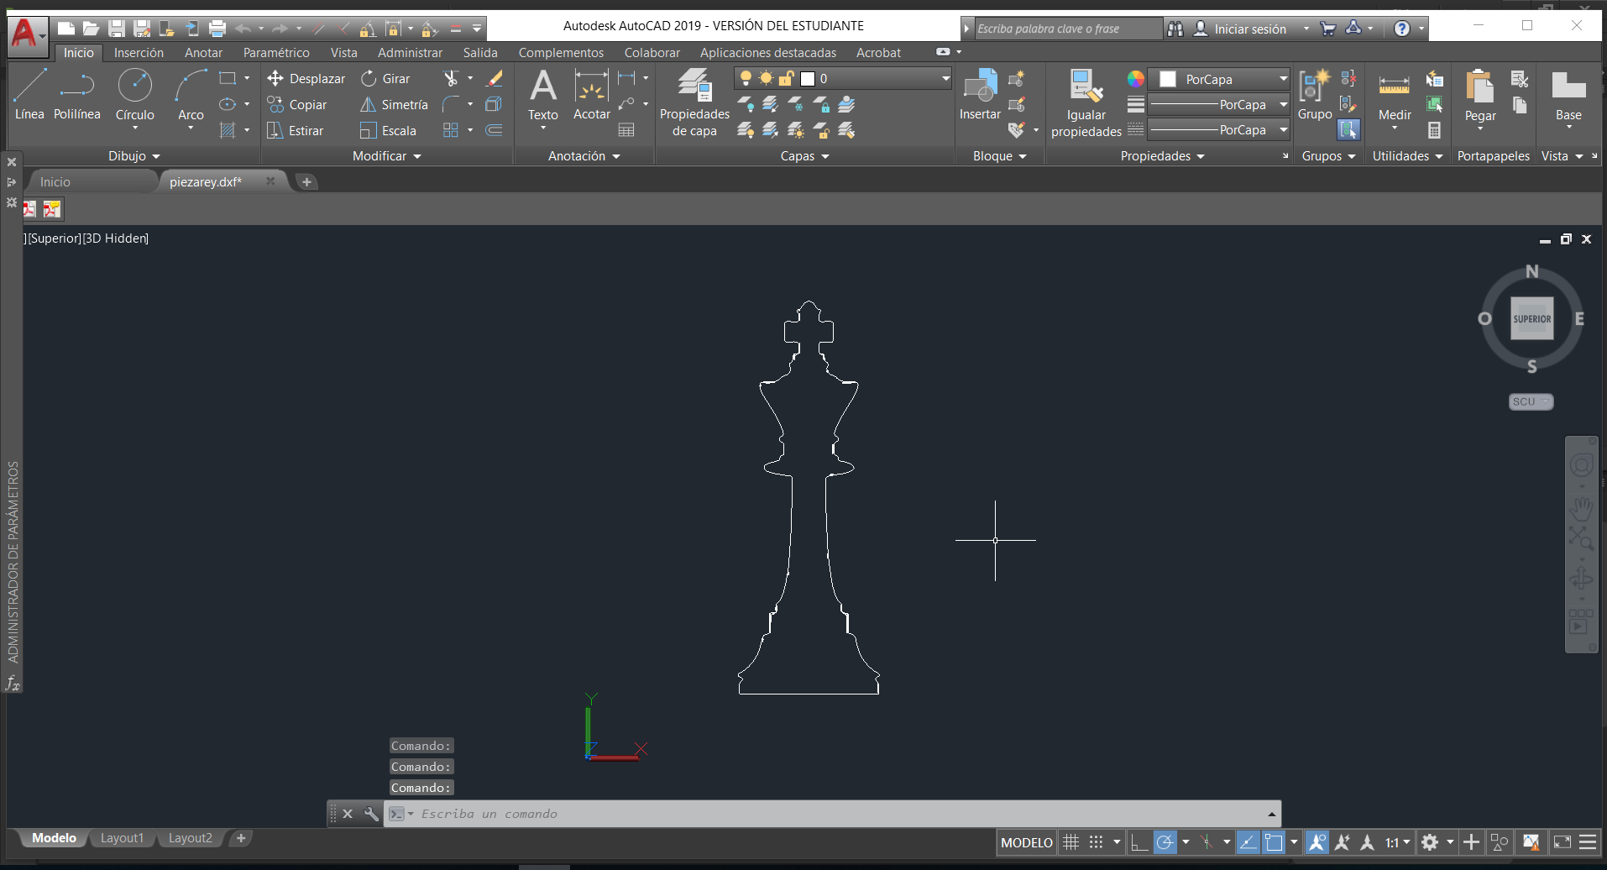Toggle polar tracking in status bar
Screen dimensions: 1607x870
(1165, 842)
